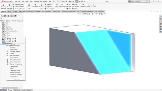Image resolution: width=162 pixels, height=91 pixels.
Task: Choose Change Transparency from the context menu
Action: (16, 64)
